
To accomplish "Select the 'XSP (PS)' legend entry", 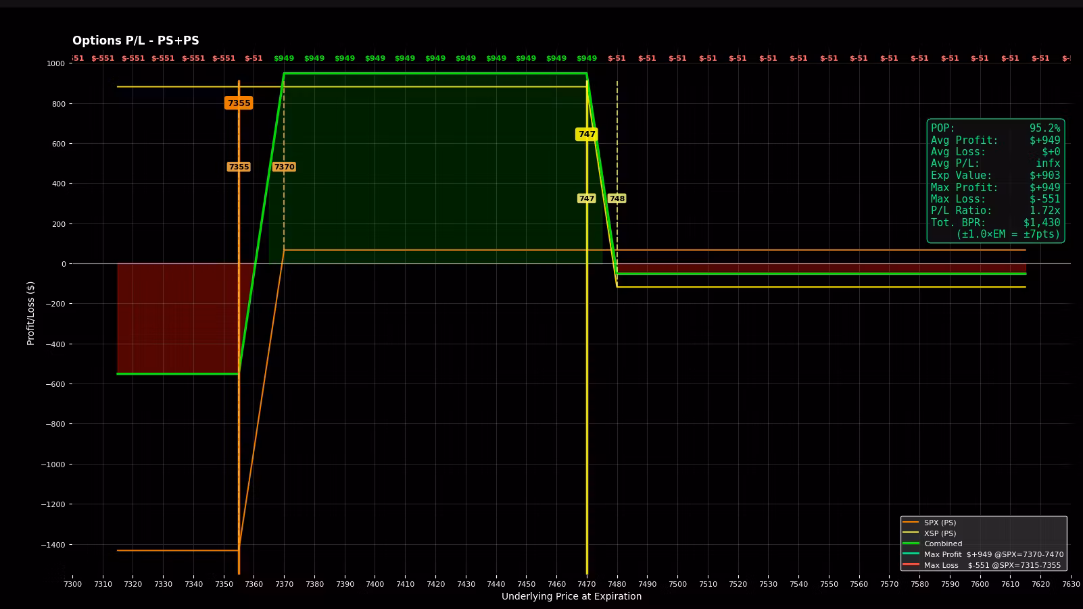I will pos(930,533).
